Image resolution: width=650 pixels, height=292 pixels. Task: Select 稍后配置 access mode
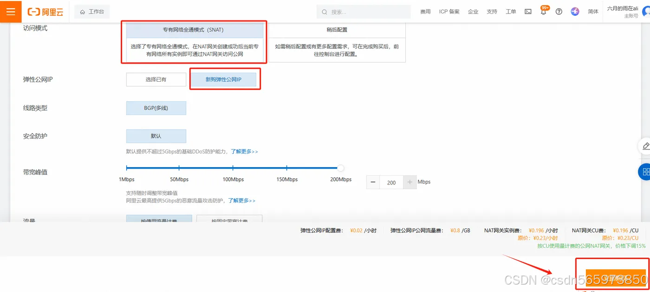(x=337, y=43)
